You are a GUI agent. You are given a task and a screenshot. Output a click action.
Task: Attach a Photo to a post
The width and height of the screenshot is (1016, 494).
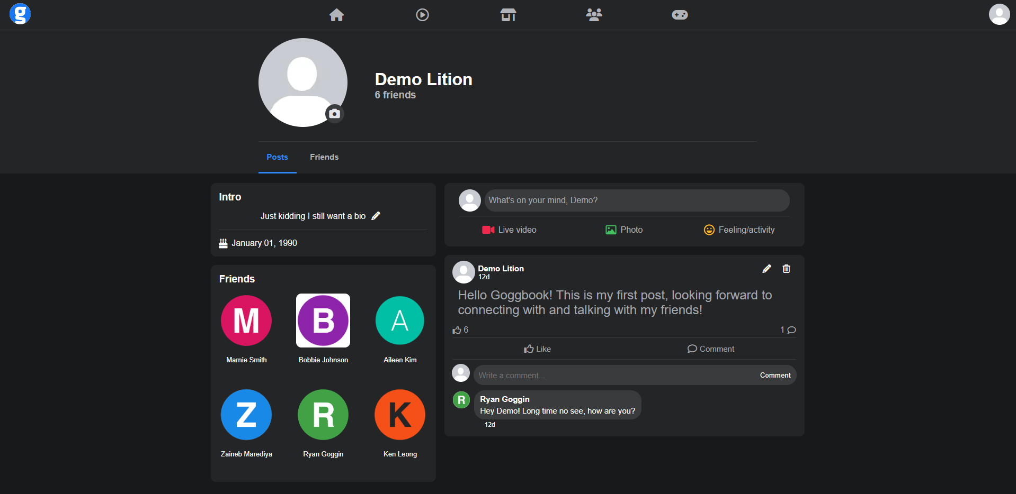click(623, 230)
